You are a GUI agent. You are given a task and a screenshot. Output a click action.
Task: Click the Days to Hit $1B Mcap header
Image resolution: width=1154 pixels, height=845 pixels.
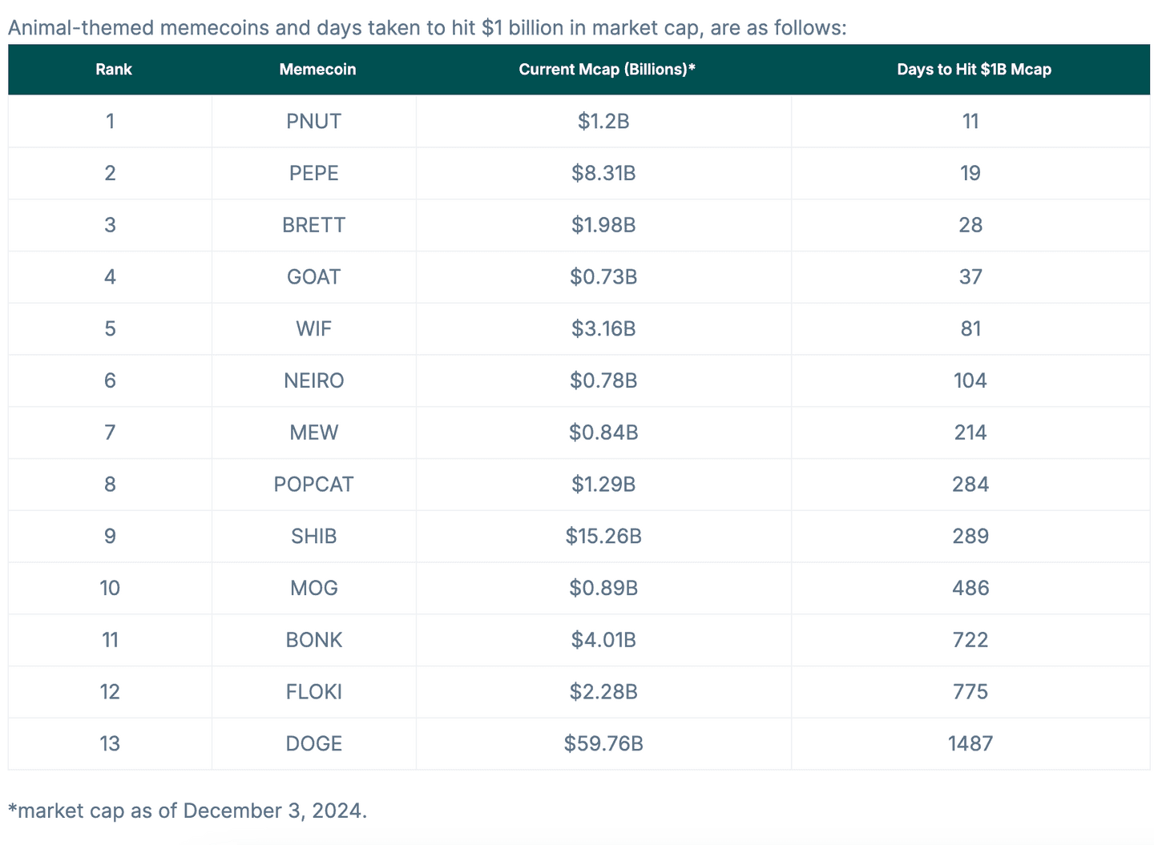coord(973,70)
